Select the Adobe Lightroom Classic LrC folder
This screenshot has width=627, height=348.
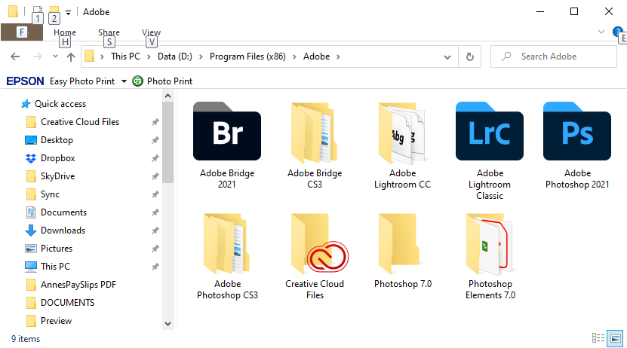490,151
